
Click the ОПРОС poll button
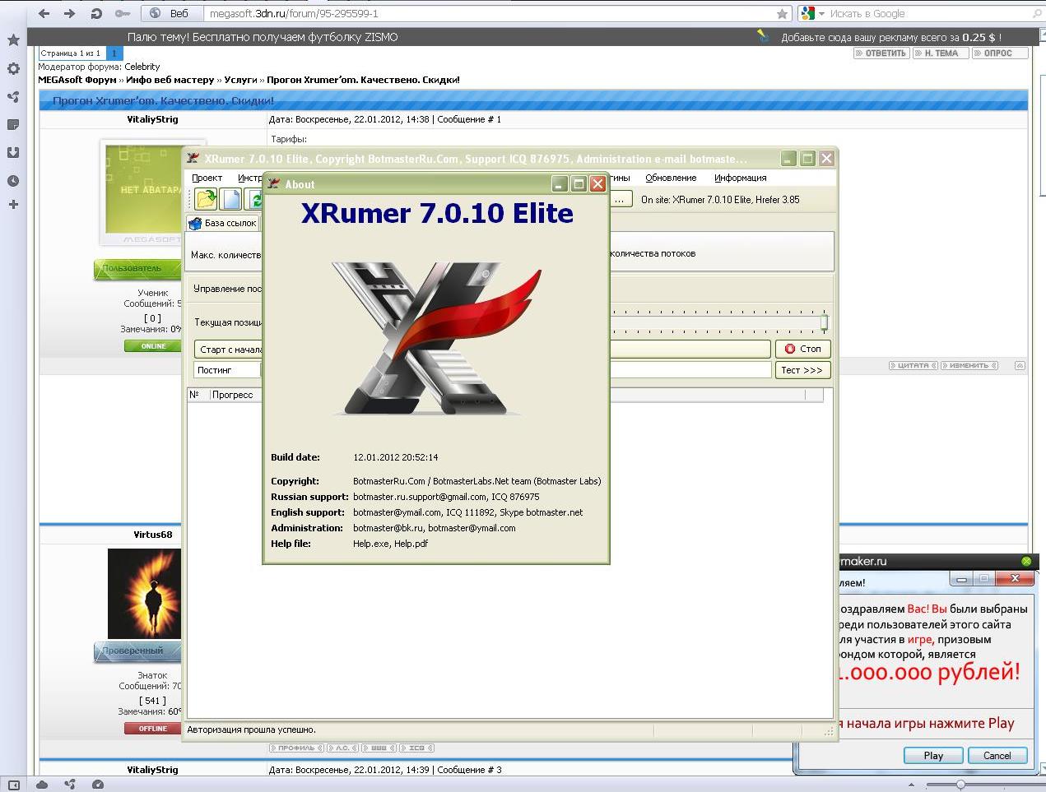[x=1000, y=53]
